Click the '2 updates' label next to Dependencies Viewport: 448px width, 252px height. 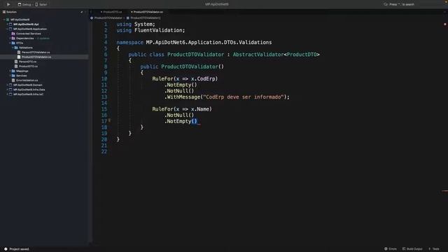pos(43,38)
